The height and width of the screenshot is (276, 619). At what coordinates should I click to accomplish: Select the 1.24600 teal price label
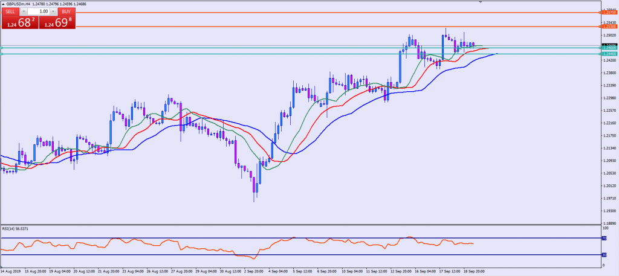pos(609,48)
